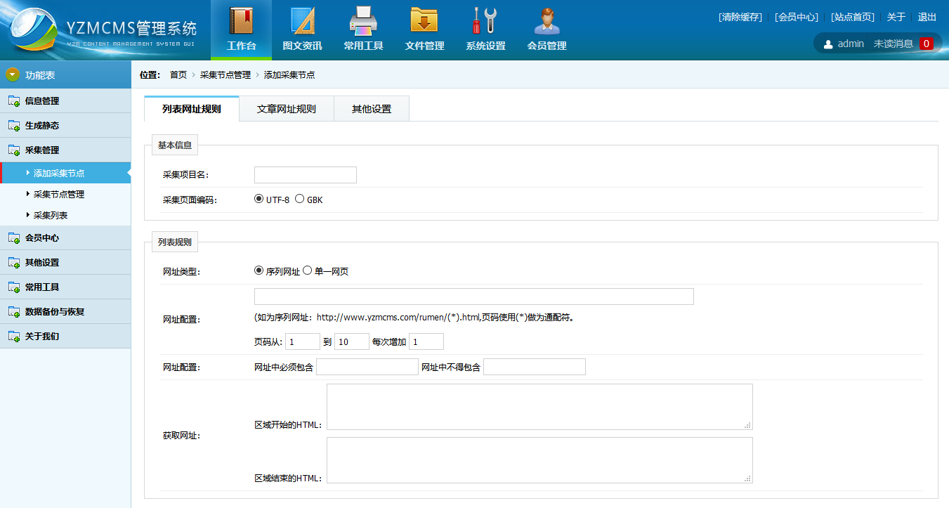Open 采集节点管理 in sidebar
Screen dimensions: 949x508
59,194
